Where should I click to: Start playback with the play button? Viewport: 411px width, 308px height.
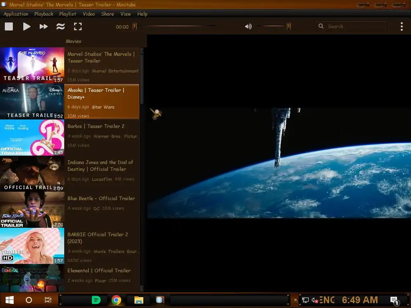[26, 26]
